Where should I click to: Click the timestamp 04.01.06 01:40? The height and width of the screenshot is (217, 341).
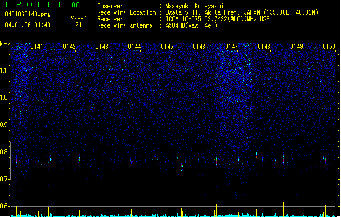click(x=28, y=25)
